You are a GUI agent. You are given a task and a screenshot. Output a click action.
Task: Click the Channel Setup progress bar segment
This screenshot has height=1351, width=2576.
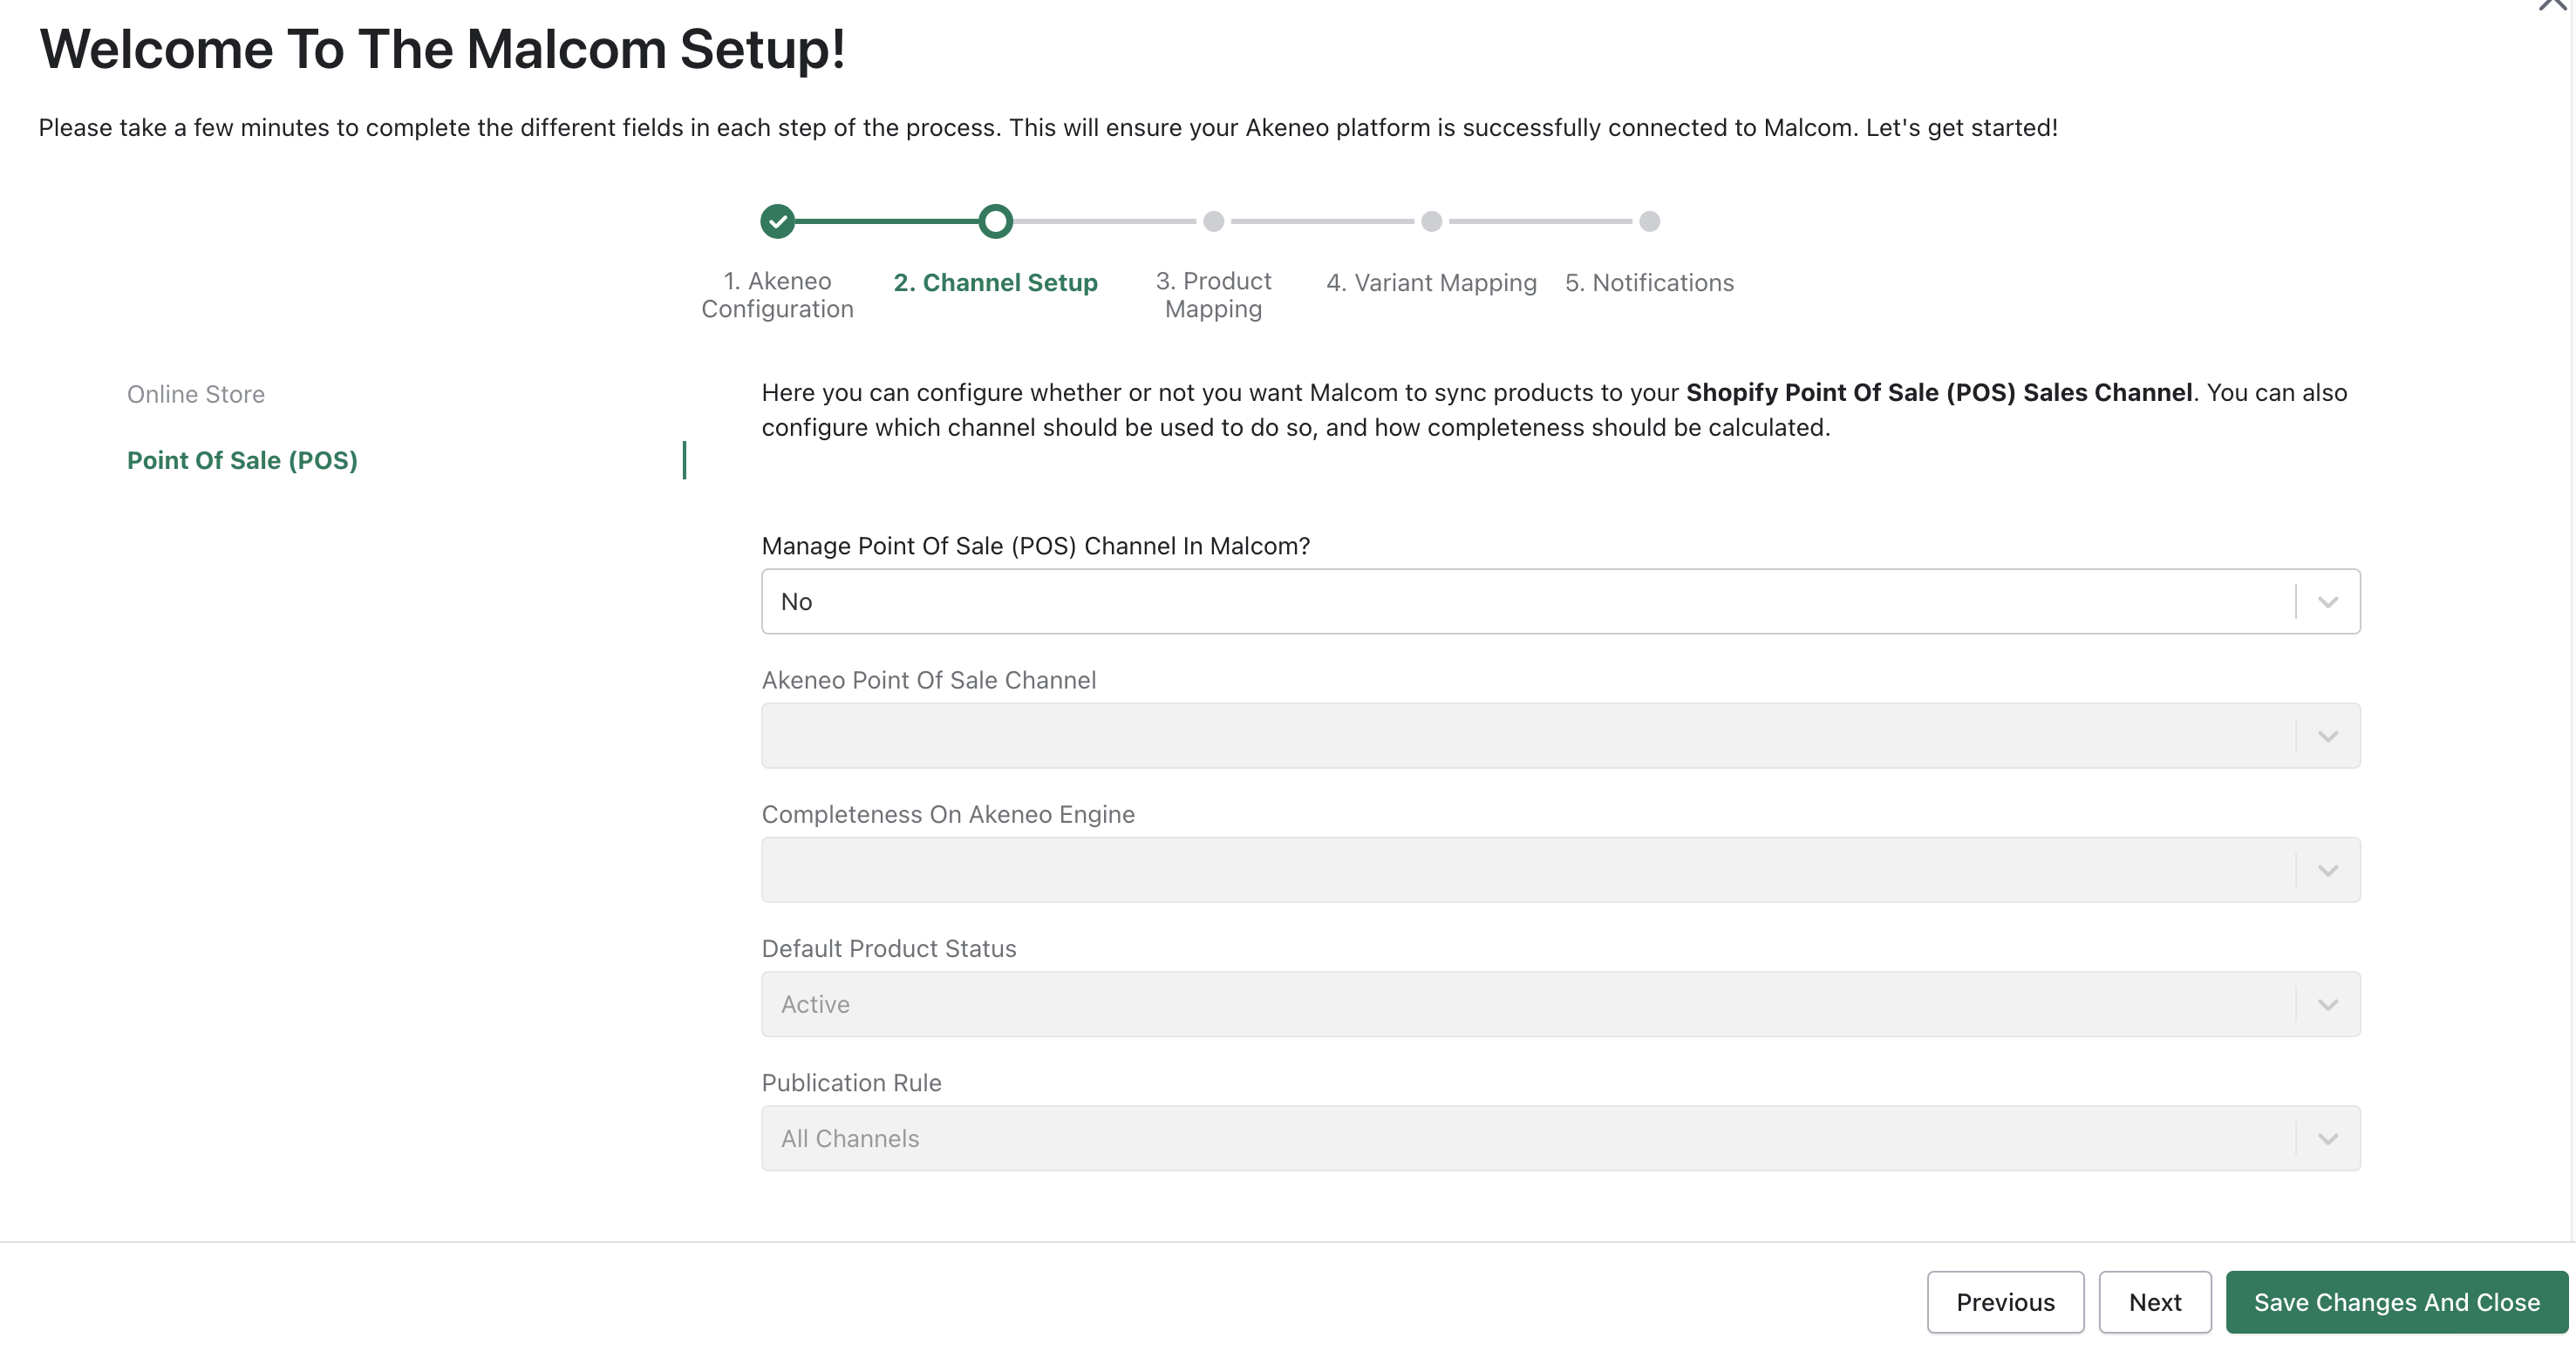click(887, 221)
